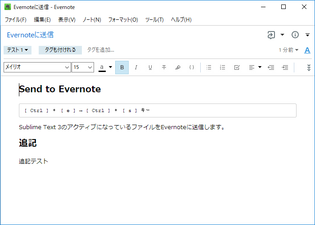Image resolution: width=315 pixels, height=225 pixels.
Task: Insert a checkbox to-do item
Action: (237, 67)
